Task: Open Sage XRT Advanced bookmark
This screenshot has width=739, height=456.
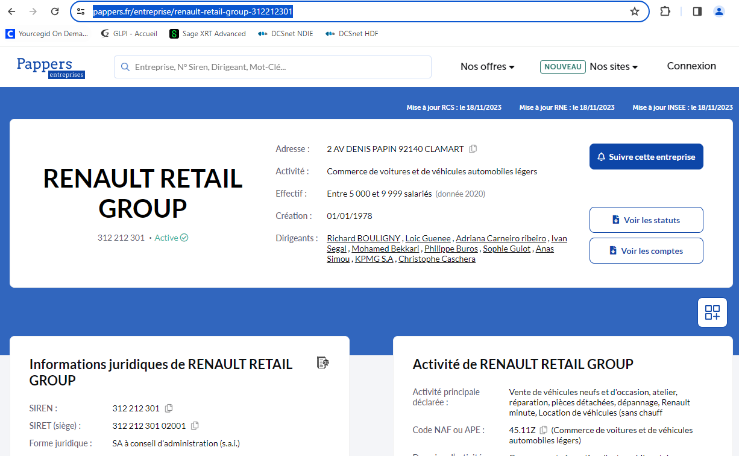Action: (x=208, y=34)
